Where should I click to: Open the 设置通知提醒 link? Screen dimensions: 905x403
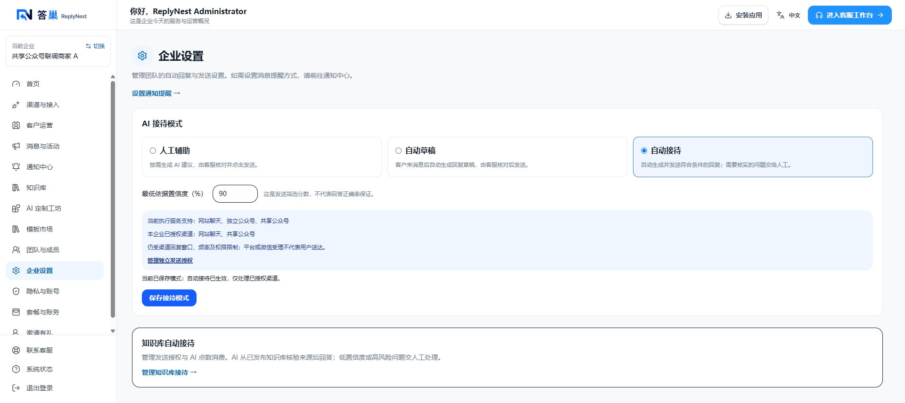click(x=156, y=93)
